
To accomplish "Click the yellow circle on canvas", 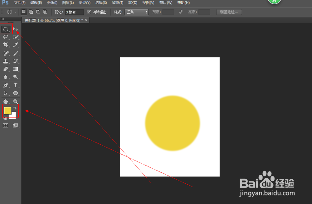I will (x=173, y=123).
